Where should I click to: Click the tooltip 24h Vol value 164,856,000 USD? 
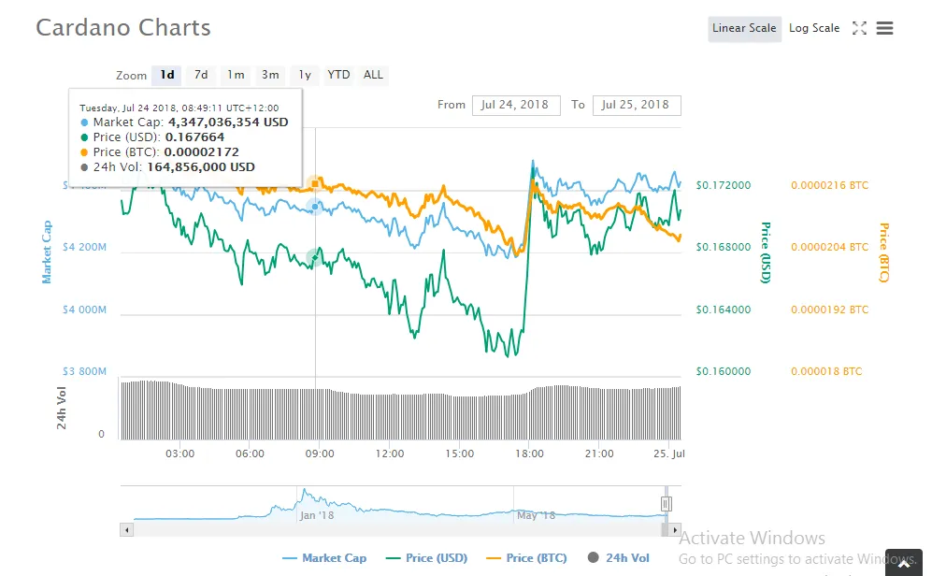201,167
